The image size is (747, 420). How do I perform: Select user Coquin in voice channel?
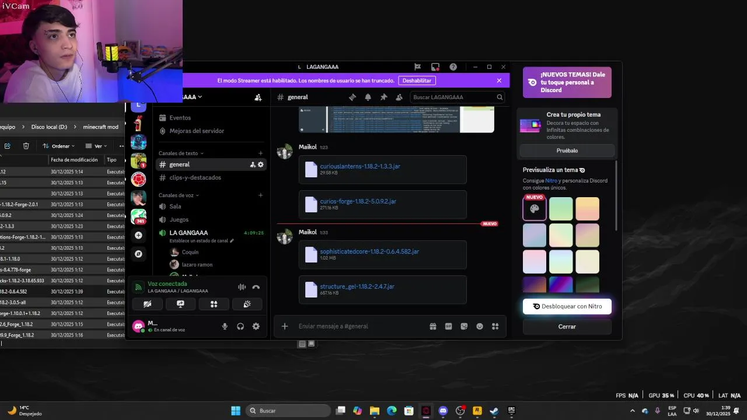pos(190,252)
